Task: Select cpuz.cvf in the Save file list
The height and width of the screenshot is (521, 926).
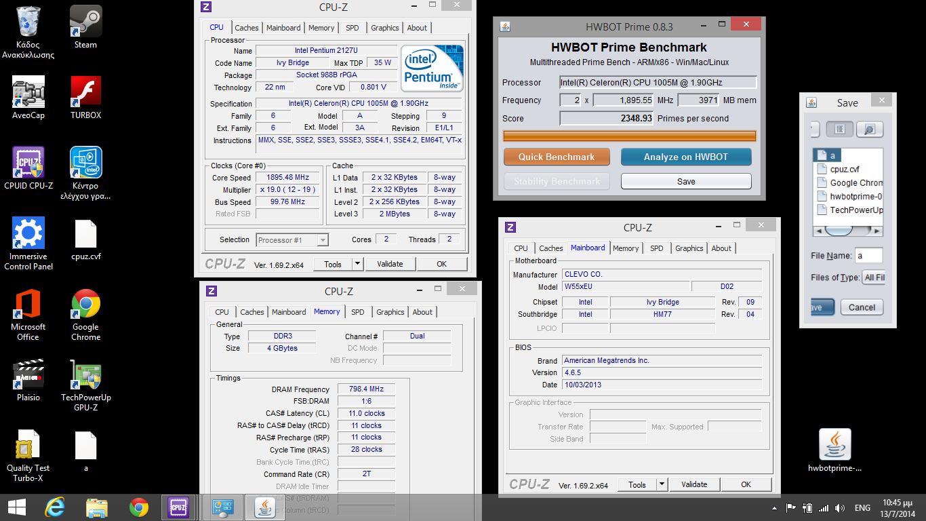Action: [845, 169]
